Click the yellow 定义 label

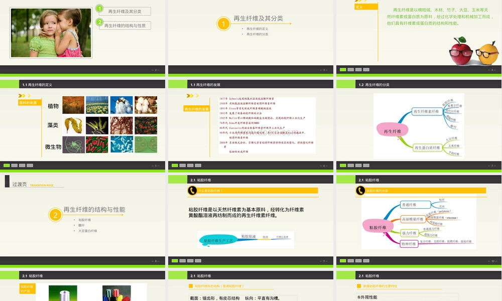(366, 7)
